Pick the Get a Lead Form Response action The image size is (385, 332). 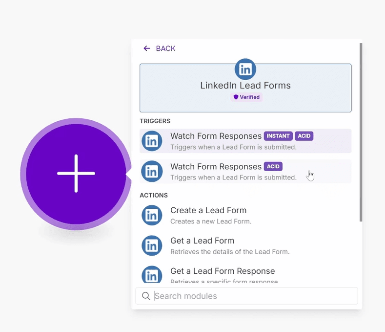[x=223, y=271]
